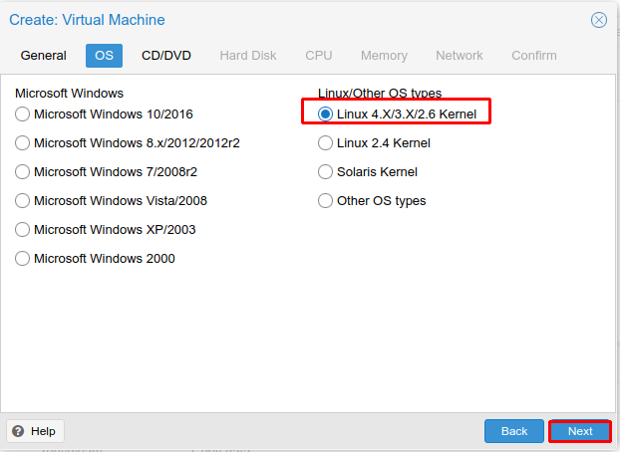Select Microsoft Windows XP/2003 radio button

pos(23,230)
